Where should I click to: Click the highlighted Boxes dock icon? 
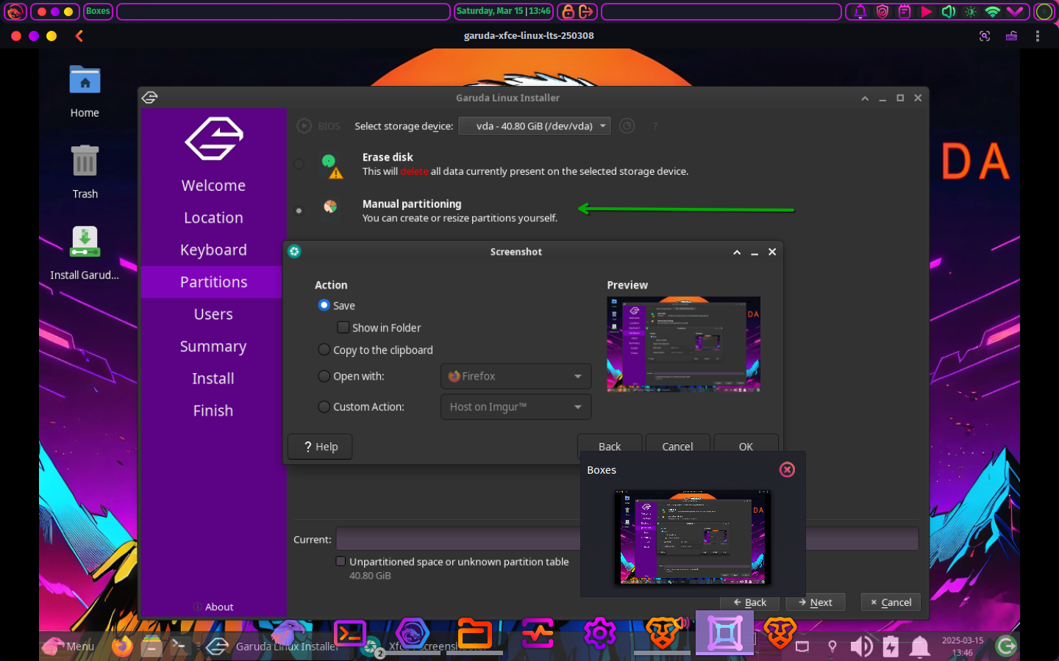(x=725, y=633)
